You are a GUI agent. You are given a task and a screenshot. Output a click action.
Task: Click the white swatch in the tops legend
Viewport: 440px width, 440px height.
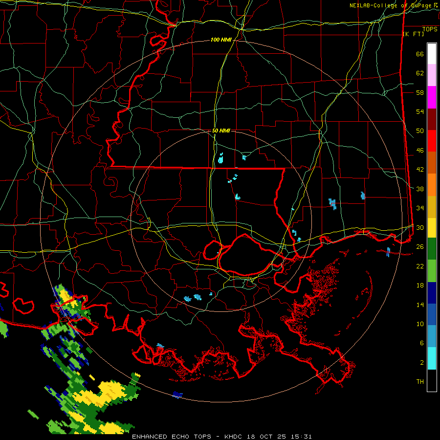point(432,54)
